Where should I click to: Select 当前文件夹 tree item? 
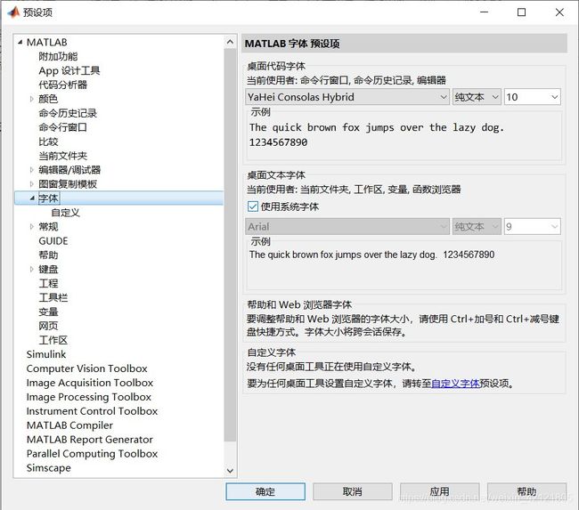[x=63, y=156]
